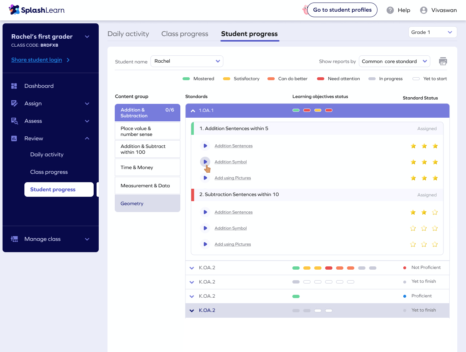
Task: Play the Addition Symbol activity video
Action: pos(205,162)
